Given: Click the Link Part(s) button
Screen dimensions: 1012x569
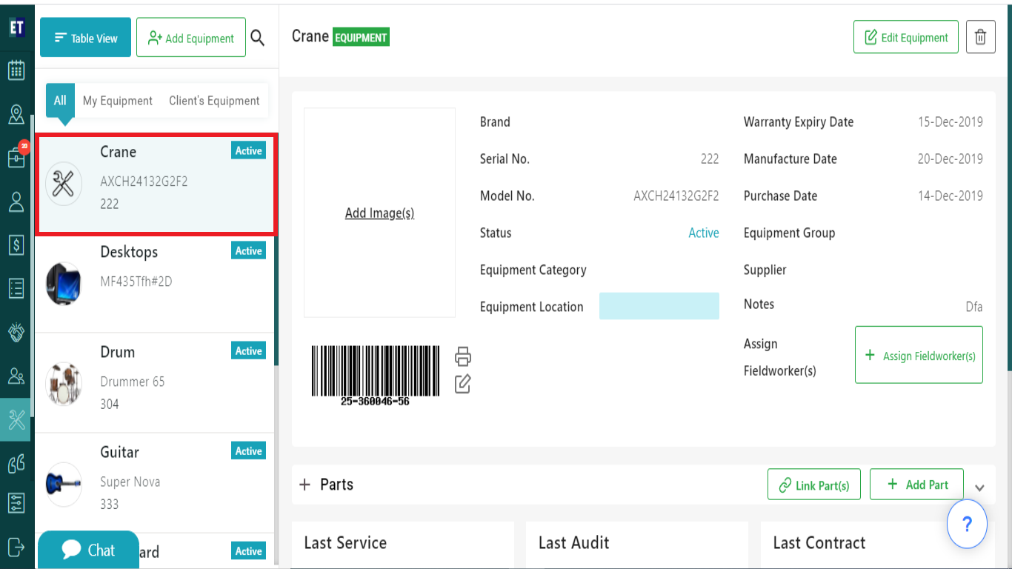Looking at the screenshot, I should pyautogui.click(x=813, y=485).
